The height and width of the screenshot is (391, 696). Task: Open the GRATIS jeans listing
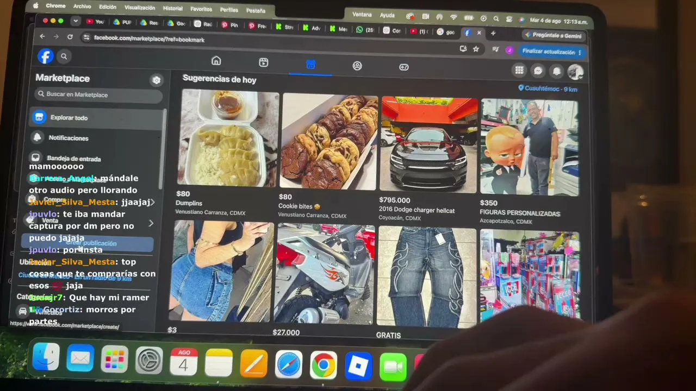(x=426, y=283)
